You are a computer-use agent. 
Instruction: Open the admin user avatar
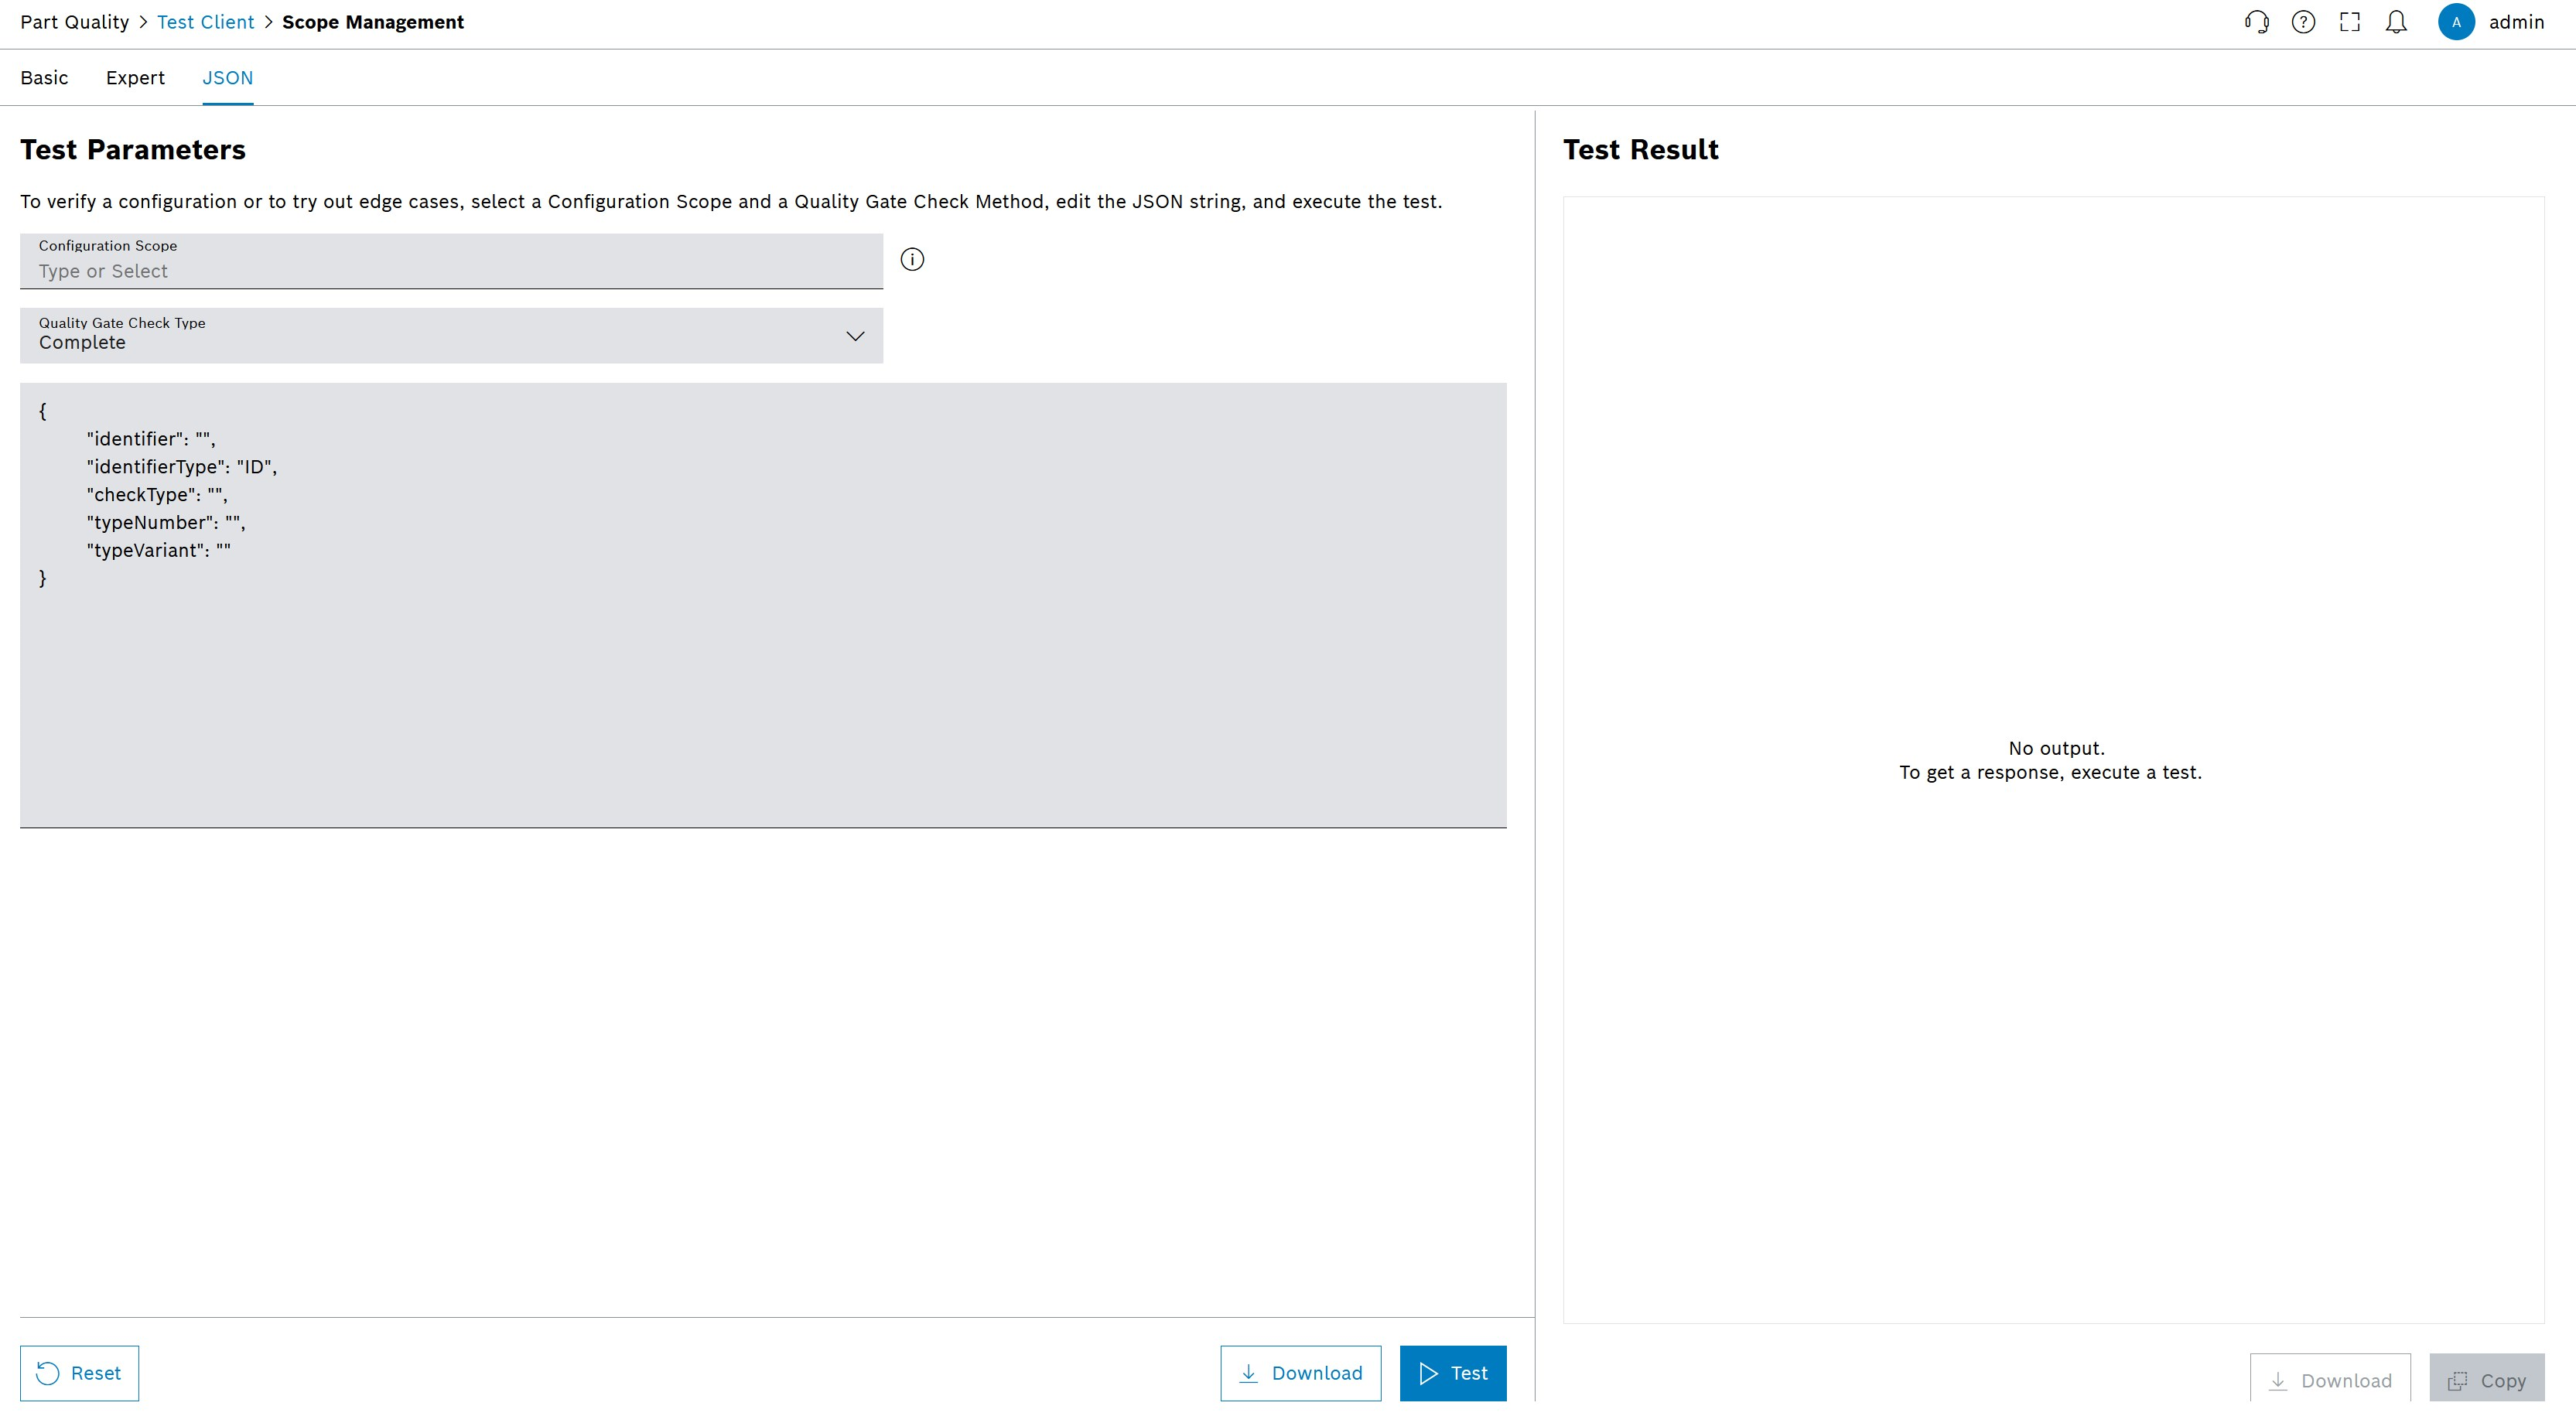click(x=2456, y=22)
